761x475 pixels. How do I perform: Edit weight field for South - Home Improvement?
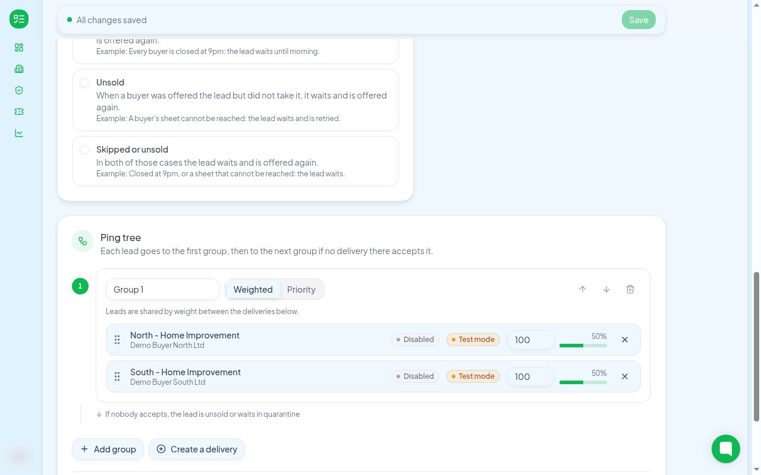click(531, 376)
